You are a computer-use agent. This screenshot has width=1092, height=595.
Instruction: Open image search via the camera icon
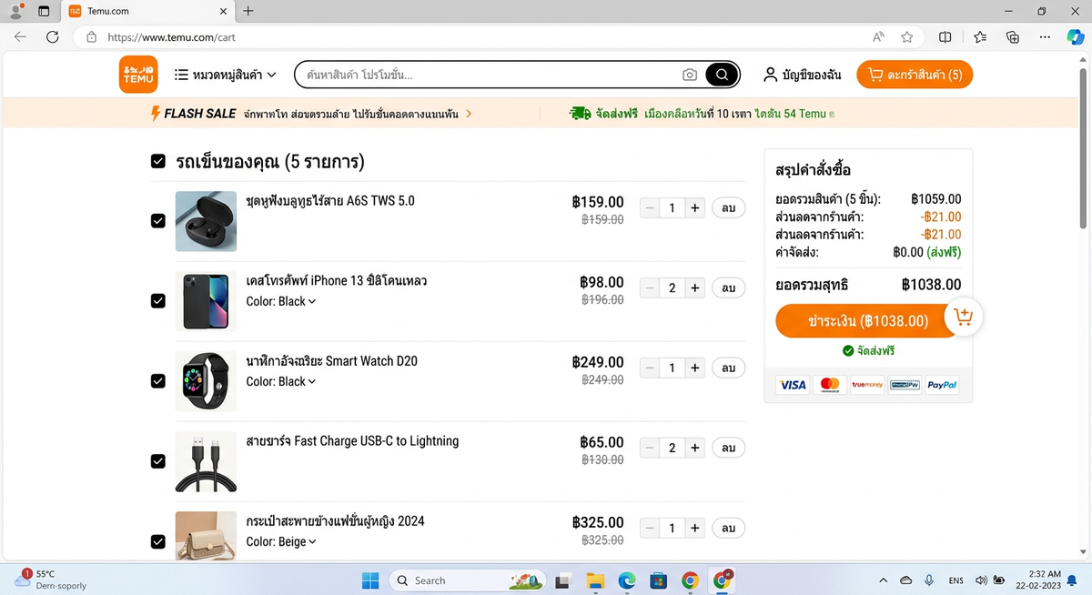coord(690,75)
